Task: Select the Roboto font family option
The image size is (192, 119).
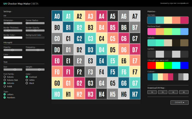Action: 5,77
